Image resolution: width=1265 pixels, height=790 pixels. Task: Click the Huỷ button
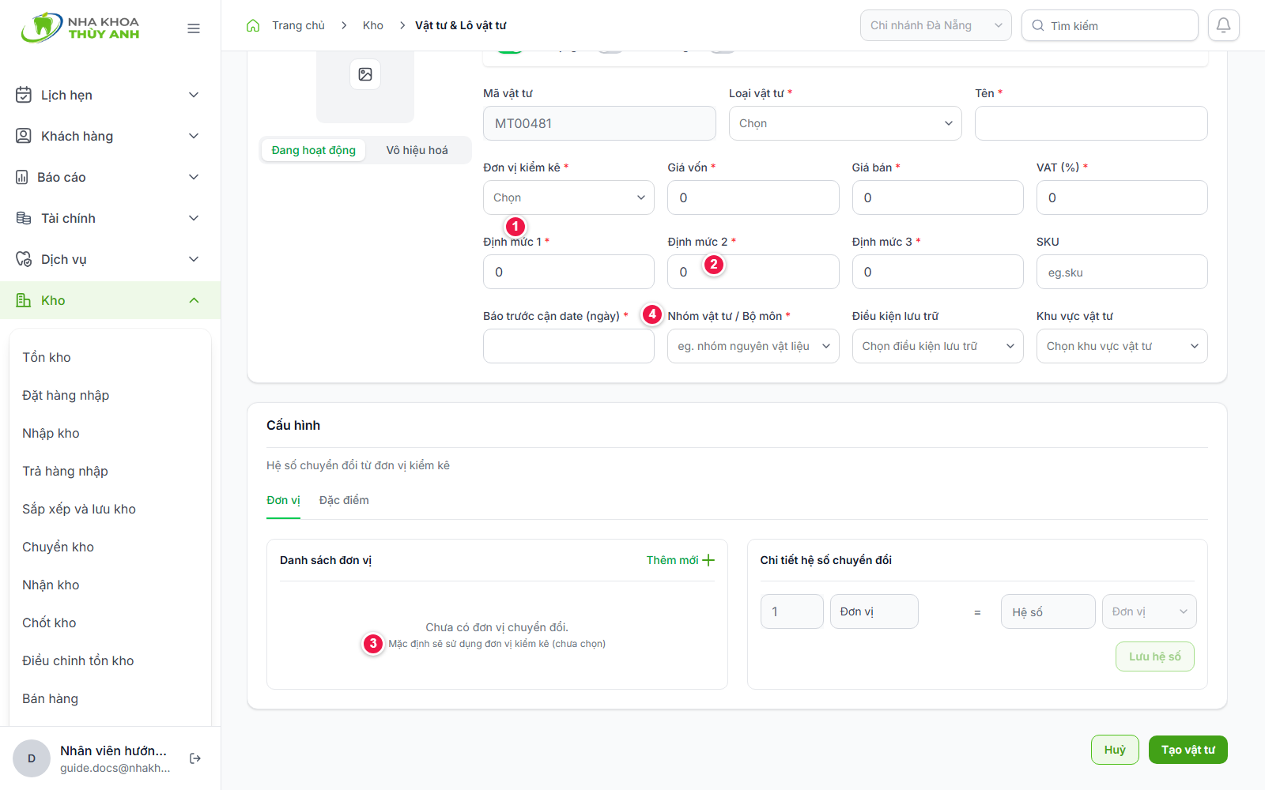(1115, 750)
